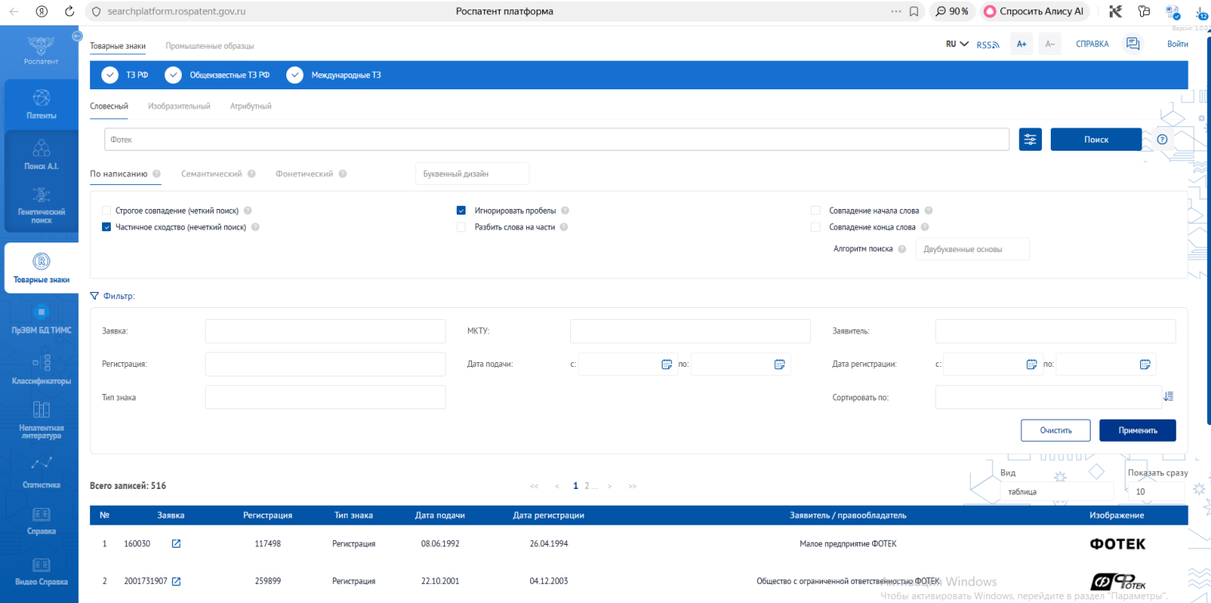Switch to Промышленные образцы tab
This screenshot has width=1211, height=603.
point(210,46)
